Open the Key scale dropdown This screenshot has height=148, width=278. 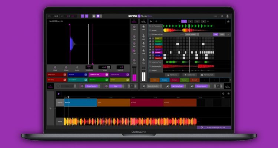click(x=74, y=16)
